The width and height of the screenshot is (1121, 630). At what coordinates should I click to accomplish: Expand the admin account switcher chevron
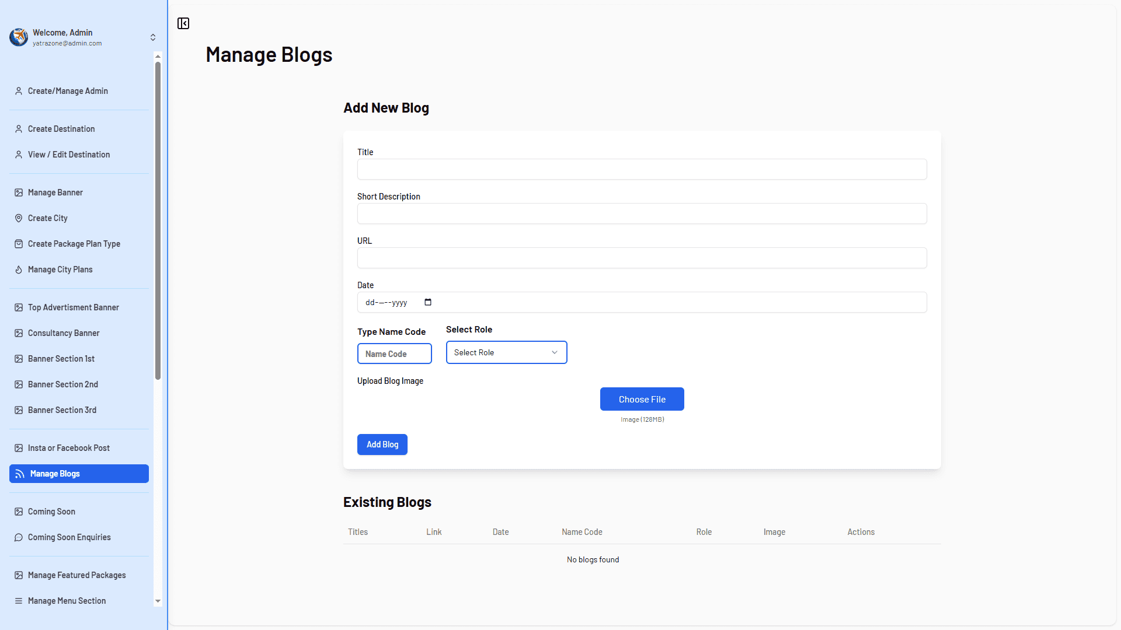click(153, 37)
